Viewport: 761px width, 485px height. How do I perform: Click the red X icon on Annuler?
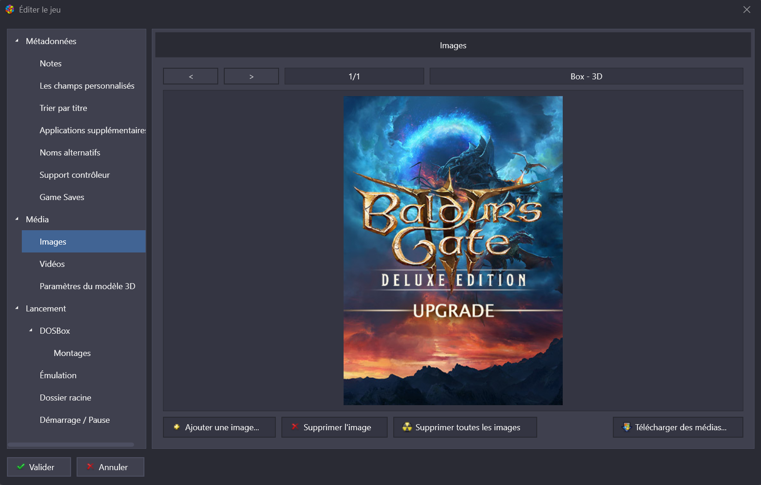[x=90, y=466]
